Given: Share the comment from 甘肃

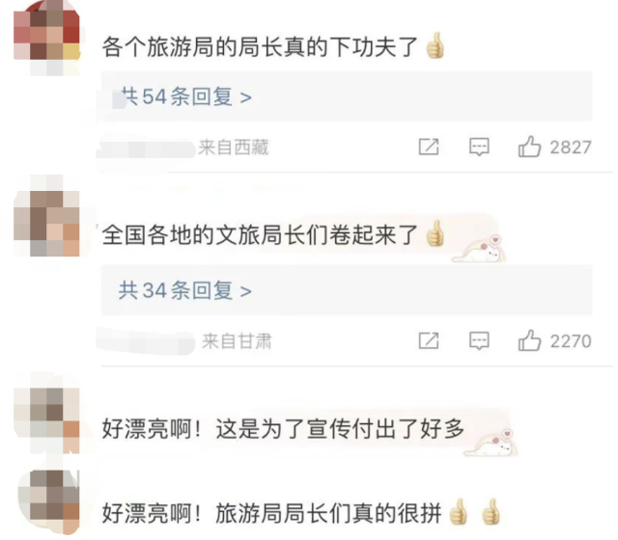Looking at the screenshot, I should point(429,340).
